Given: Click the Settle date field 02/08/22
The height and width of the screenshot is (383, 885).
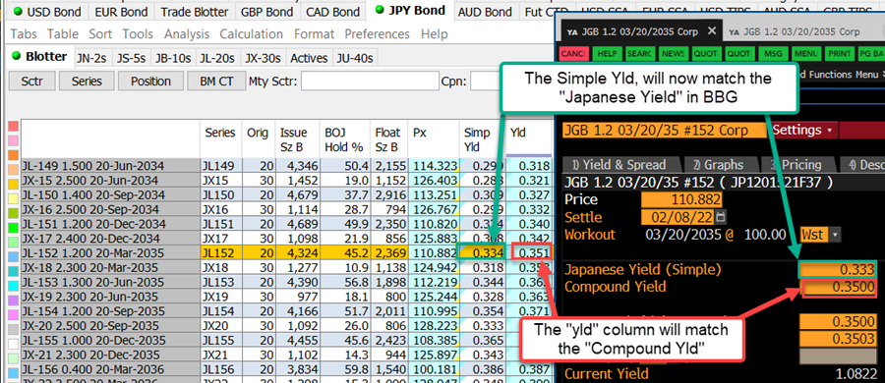Looking at the screenshot, I should point(678,217).
